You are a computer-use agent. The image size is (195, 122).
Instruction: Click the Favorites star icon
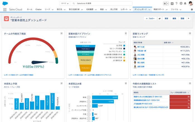pyautogui.click(x=165, y=4)
